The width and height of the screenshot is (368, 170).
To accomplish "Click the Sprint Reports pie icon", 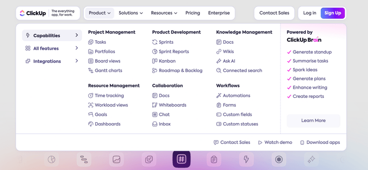I will coord(155,51).
